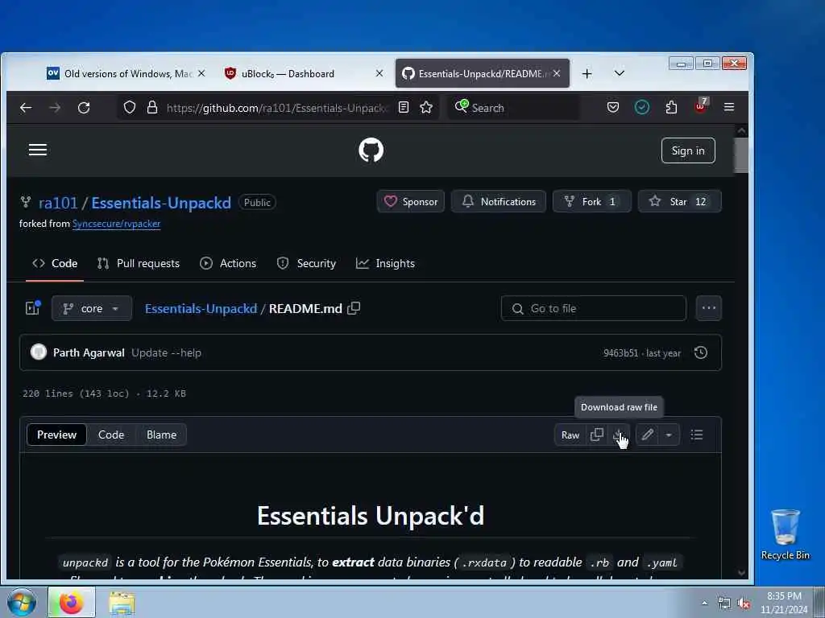The width and height of the screenshot is (825, 618).
Task: Open the Security tab
Action: coord(306,264)
